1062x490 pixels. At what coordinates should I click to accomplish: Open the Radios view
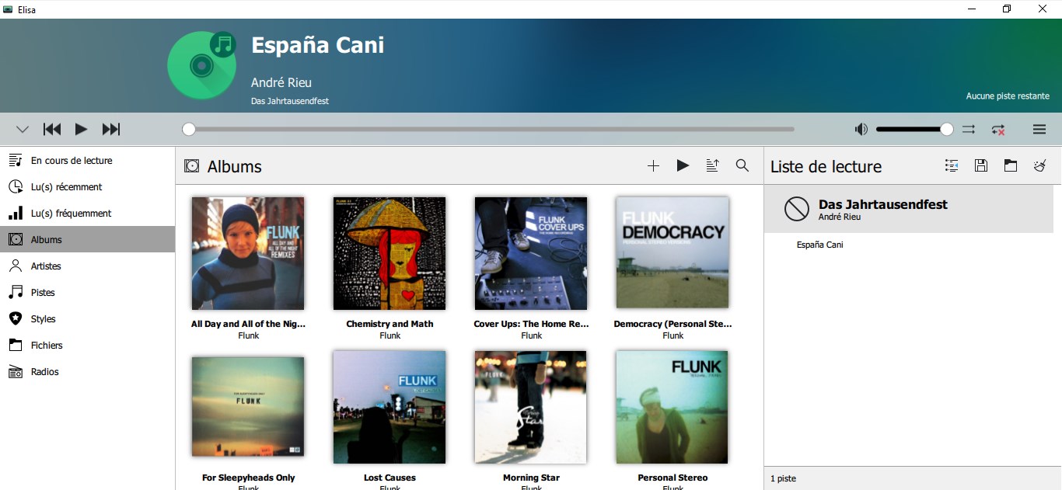coord(87,372)
